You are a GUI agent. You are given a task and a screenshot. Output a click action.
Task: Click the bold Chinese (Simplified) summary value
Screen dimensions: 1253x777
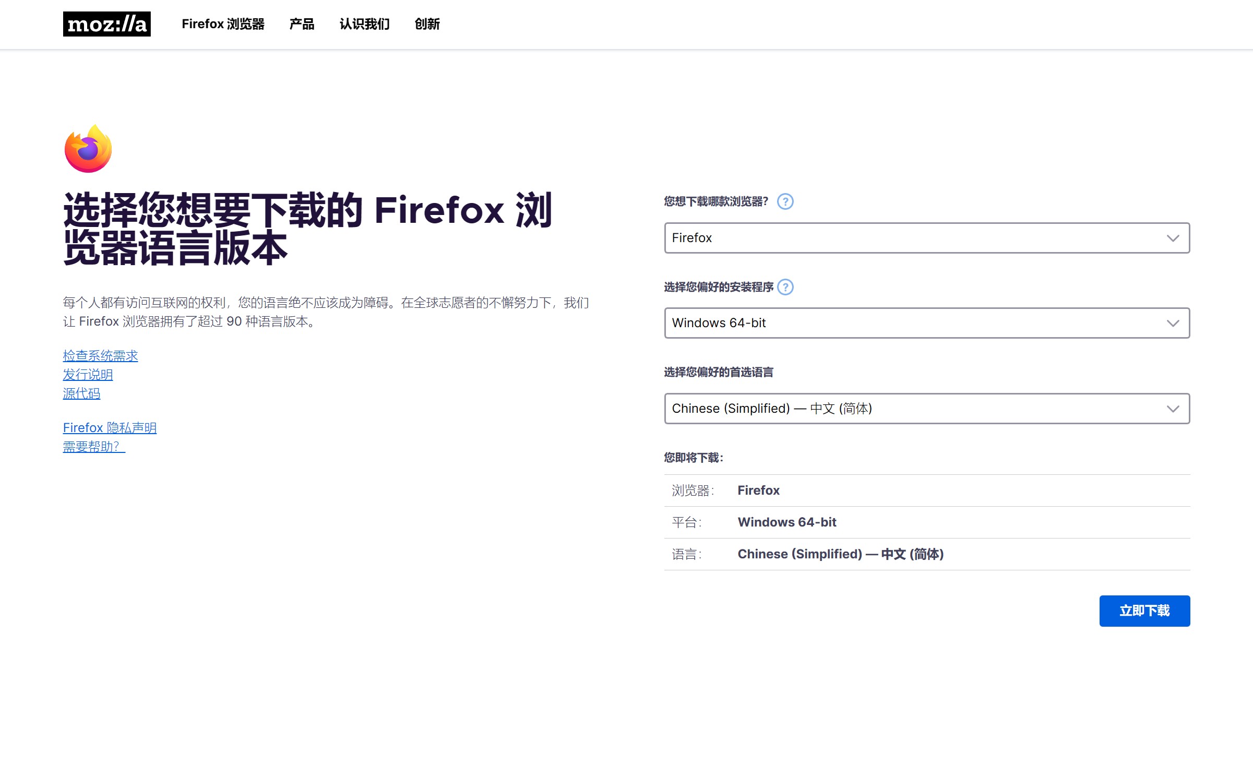coord(840,554)
